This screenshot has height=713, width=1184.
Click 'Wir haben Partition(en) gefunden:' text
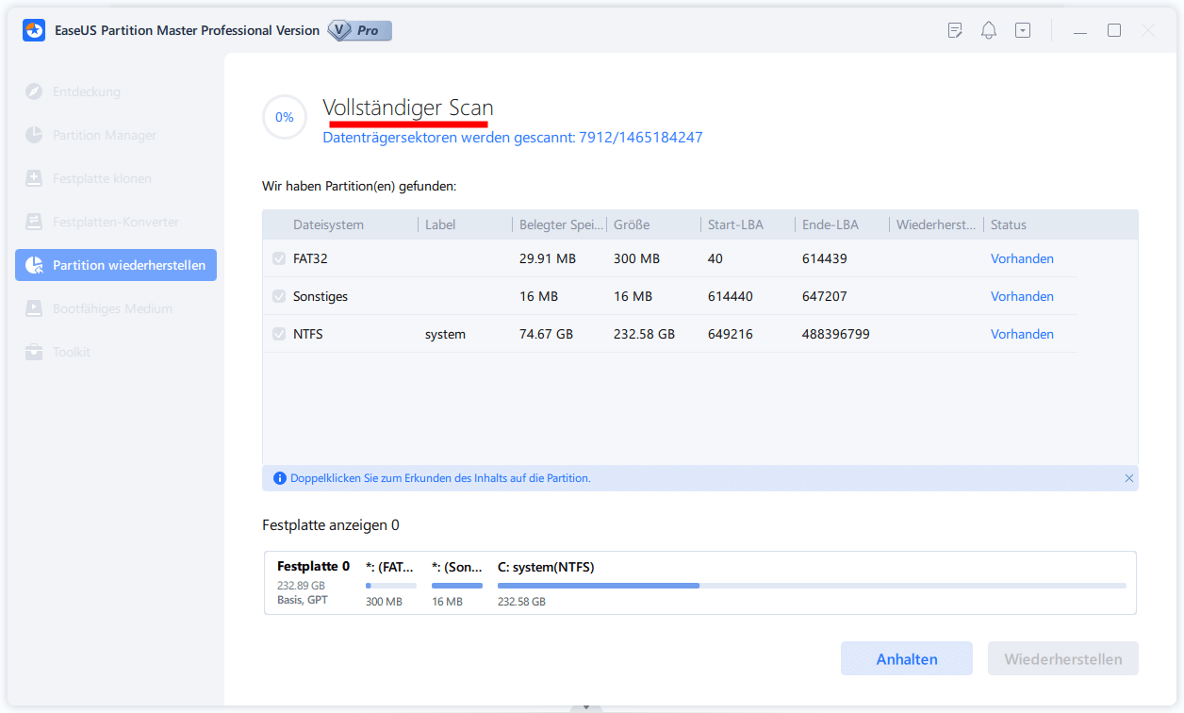[x=359, y=187]
